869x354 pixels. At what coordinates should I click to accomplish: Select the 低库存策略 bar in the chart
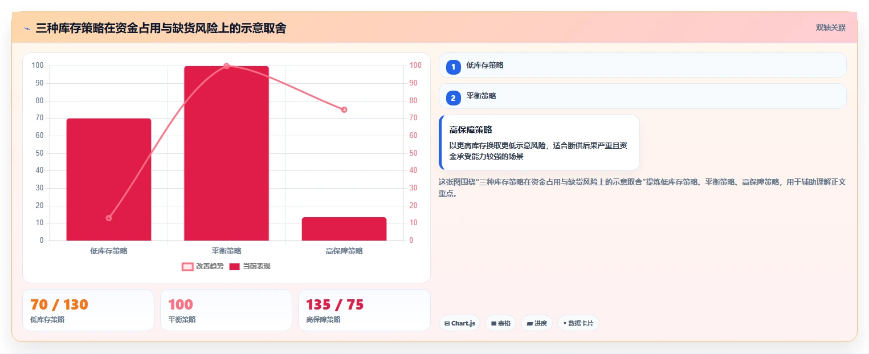(109, 180)
